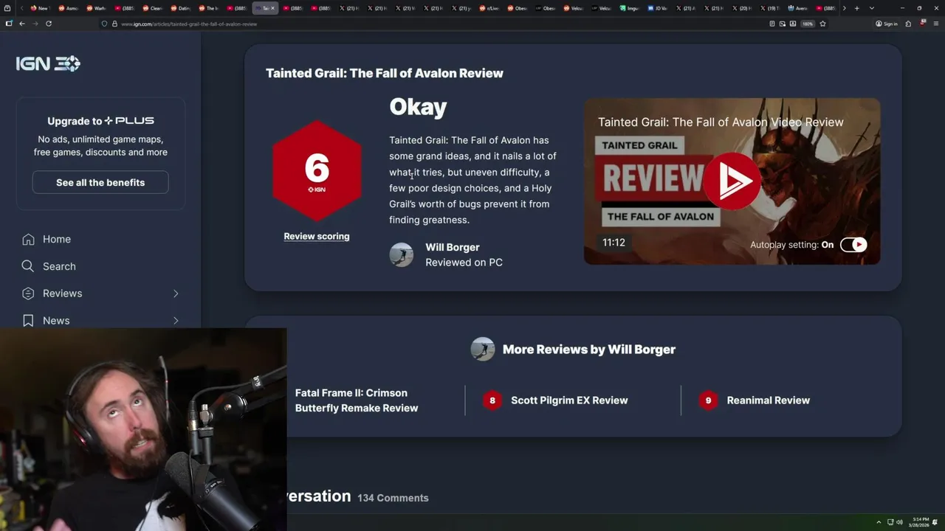Click the tracking protection shield icon
Image resolution: width=945 pixels, height=531 pixels.
(x=104, y=24)
